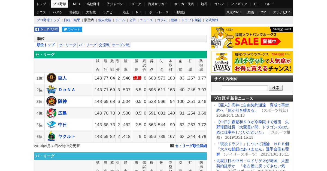Image resolution: width=327 pixels, height=171 pixels.
Task: Click the Hiroshima Carp logo icon
Action: (52, 113)
